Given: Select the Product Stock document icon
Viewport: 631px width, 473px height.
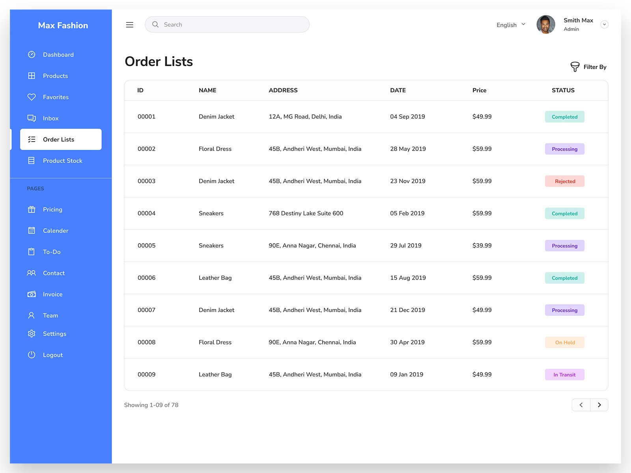Looking at the screenshot, I should [x=32, y=160].
